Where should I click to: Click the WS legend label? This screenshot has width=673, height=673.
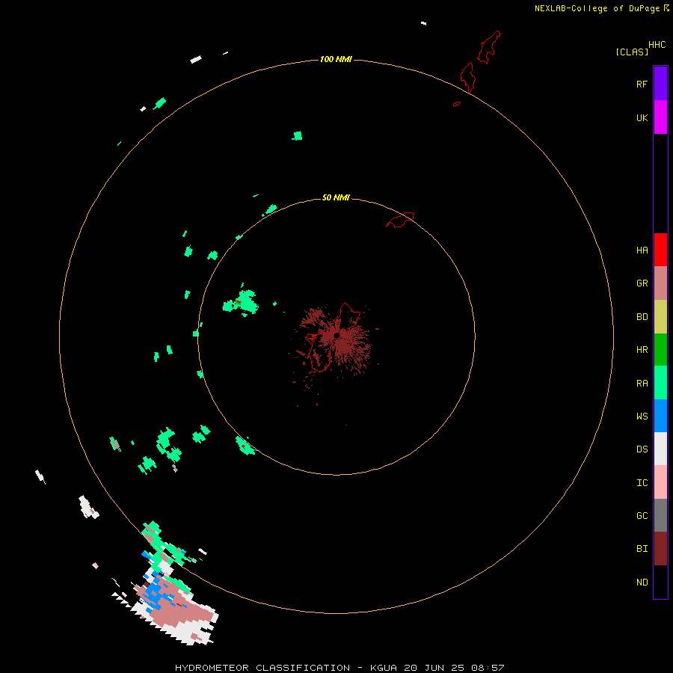[642, 417]
